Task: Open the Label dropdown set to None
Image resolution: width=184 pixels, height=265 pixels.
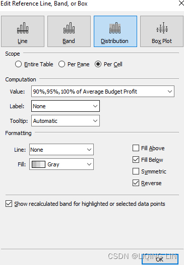Action: [66, 106]
